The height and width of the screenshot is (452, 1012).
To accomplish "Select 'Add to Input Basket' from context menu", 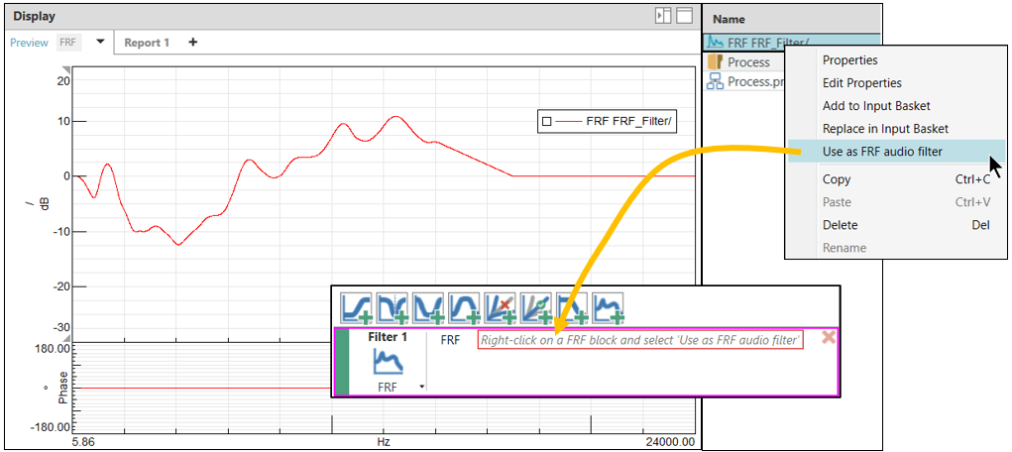I will click(876, 106).
